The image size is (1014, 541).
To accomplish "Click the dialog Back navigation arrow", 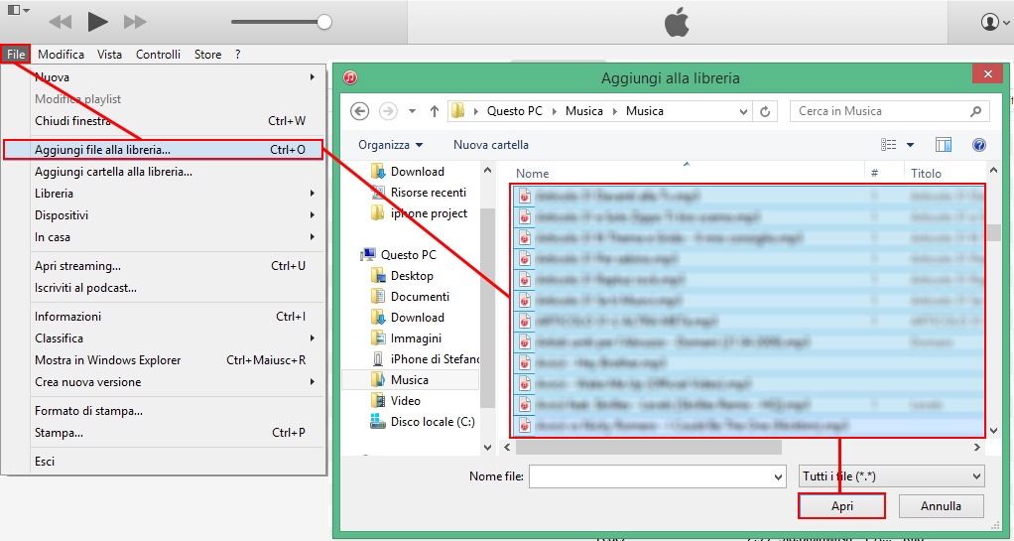I will [359, 111].
